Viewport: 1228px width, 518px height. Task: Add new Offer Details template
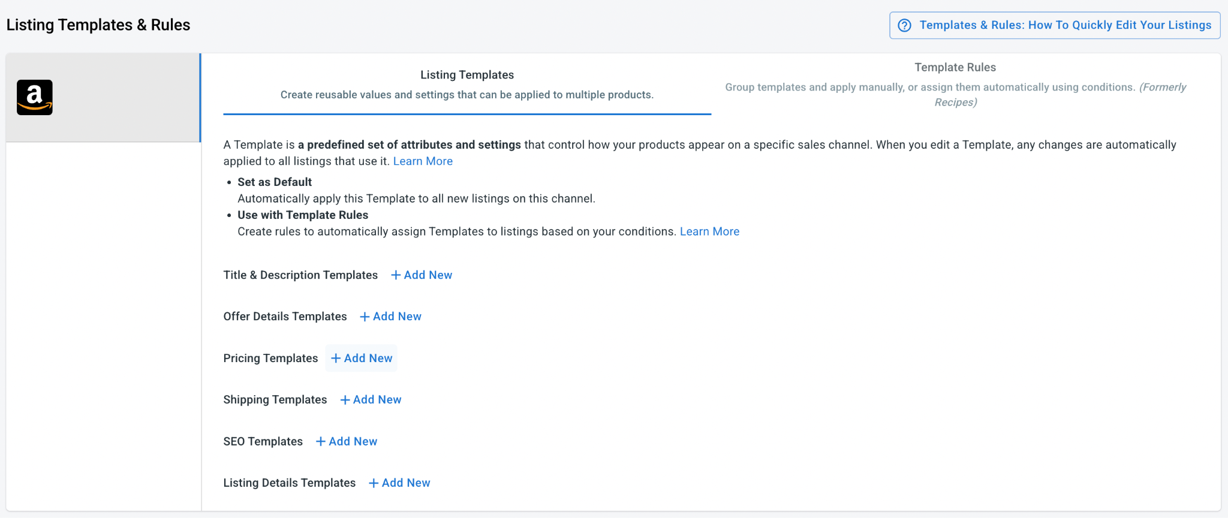[x=390, y=317]
